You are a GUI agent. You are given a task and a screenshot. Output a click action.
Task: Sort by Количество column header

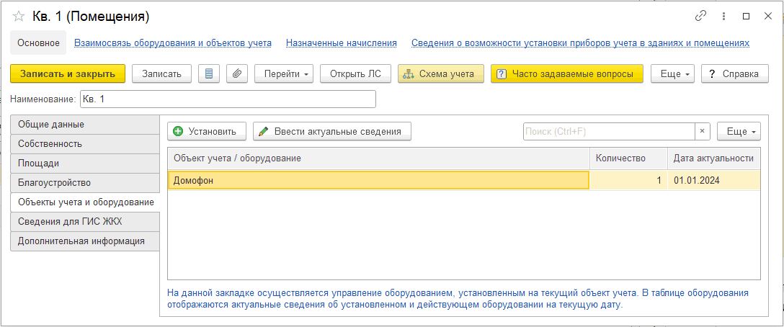pyautogui.click(x=628, y=158)
